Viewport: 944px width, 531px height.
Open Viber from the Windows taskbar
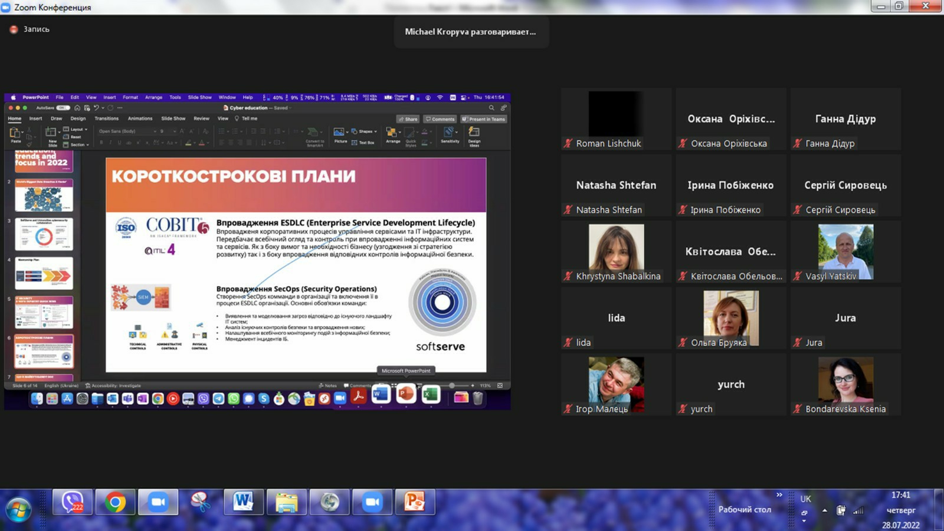[x=72, y=502]
